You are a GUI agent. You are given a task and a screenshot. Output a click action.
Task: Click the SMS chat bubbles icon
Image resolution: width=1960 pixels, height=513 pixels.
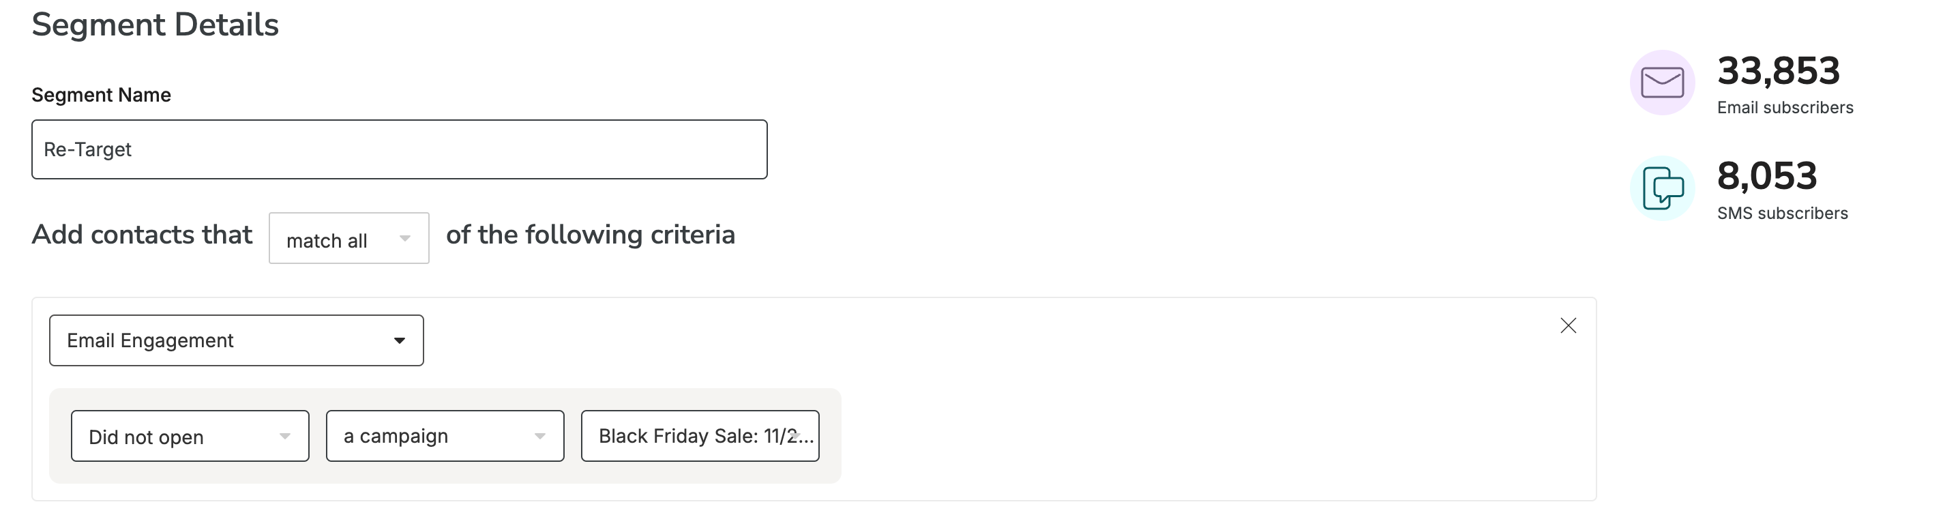pyautogui.click(x=1662, y=188)
